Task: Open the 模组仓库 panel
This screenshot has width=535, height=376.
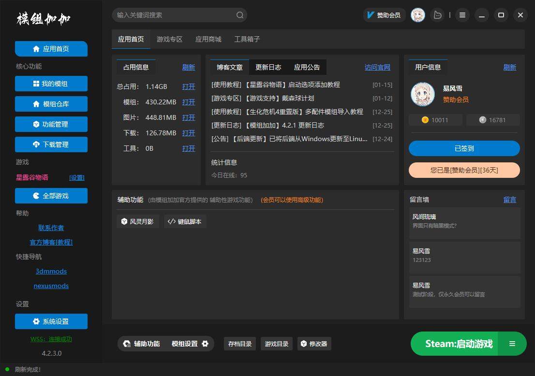Action: click(x=51, y=104)
